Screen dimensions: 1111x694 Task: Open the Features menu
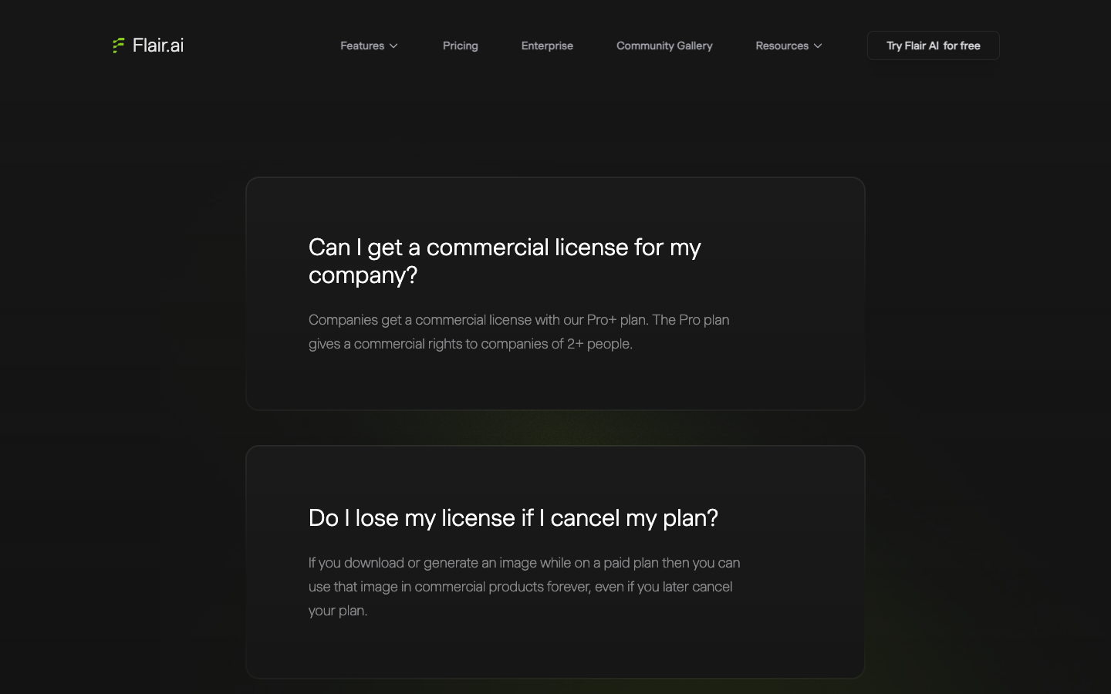[x=363, y=45]
